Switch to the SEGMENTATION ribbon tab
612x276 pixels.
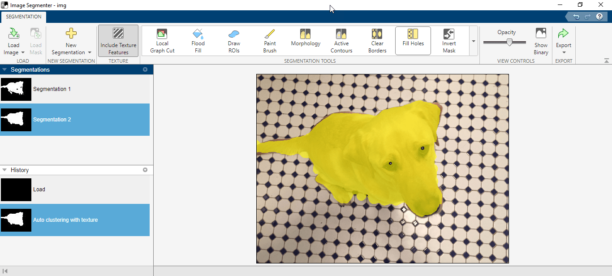coord(23,17)
